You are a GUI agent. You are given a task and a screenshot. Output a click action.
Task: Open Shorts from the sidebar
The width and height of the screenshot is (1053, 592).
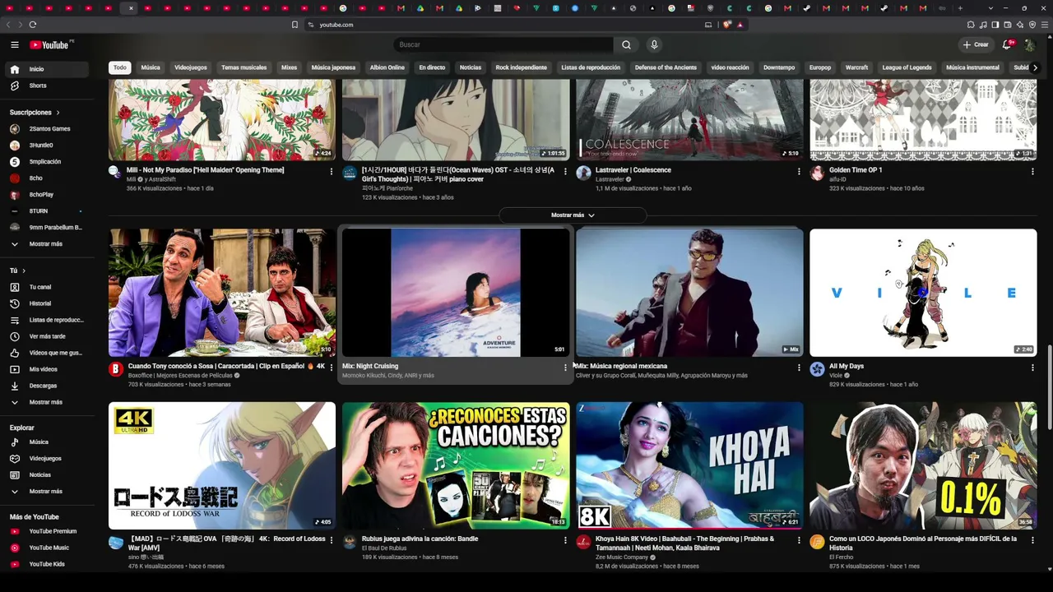coord(48,86)
